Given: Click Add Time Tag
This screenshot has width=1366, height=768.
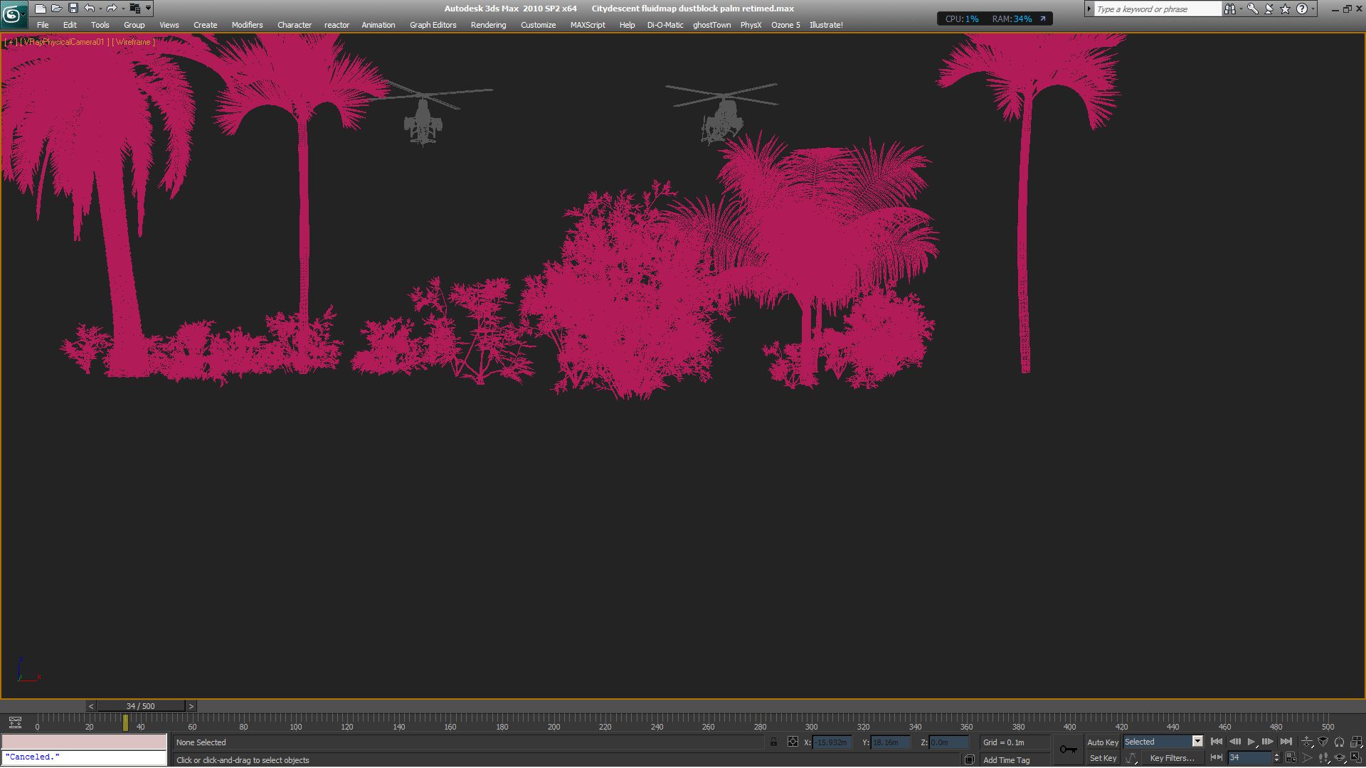Looking at the screenshot, I should click(1006, 760).
